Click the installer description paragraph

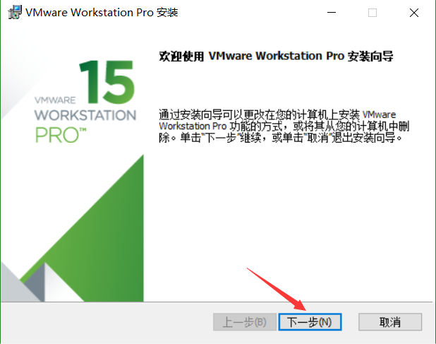(284, 126)
